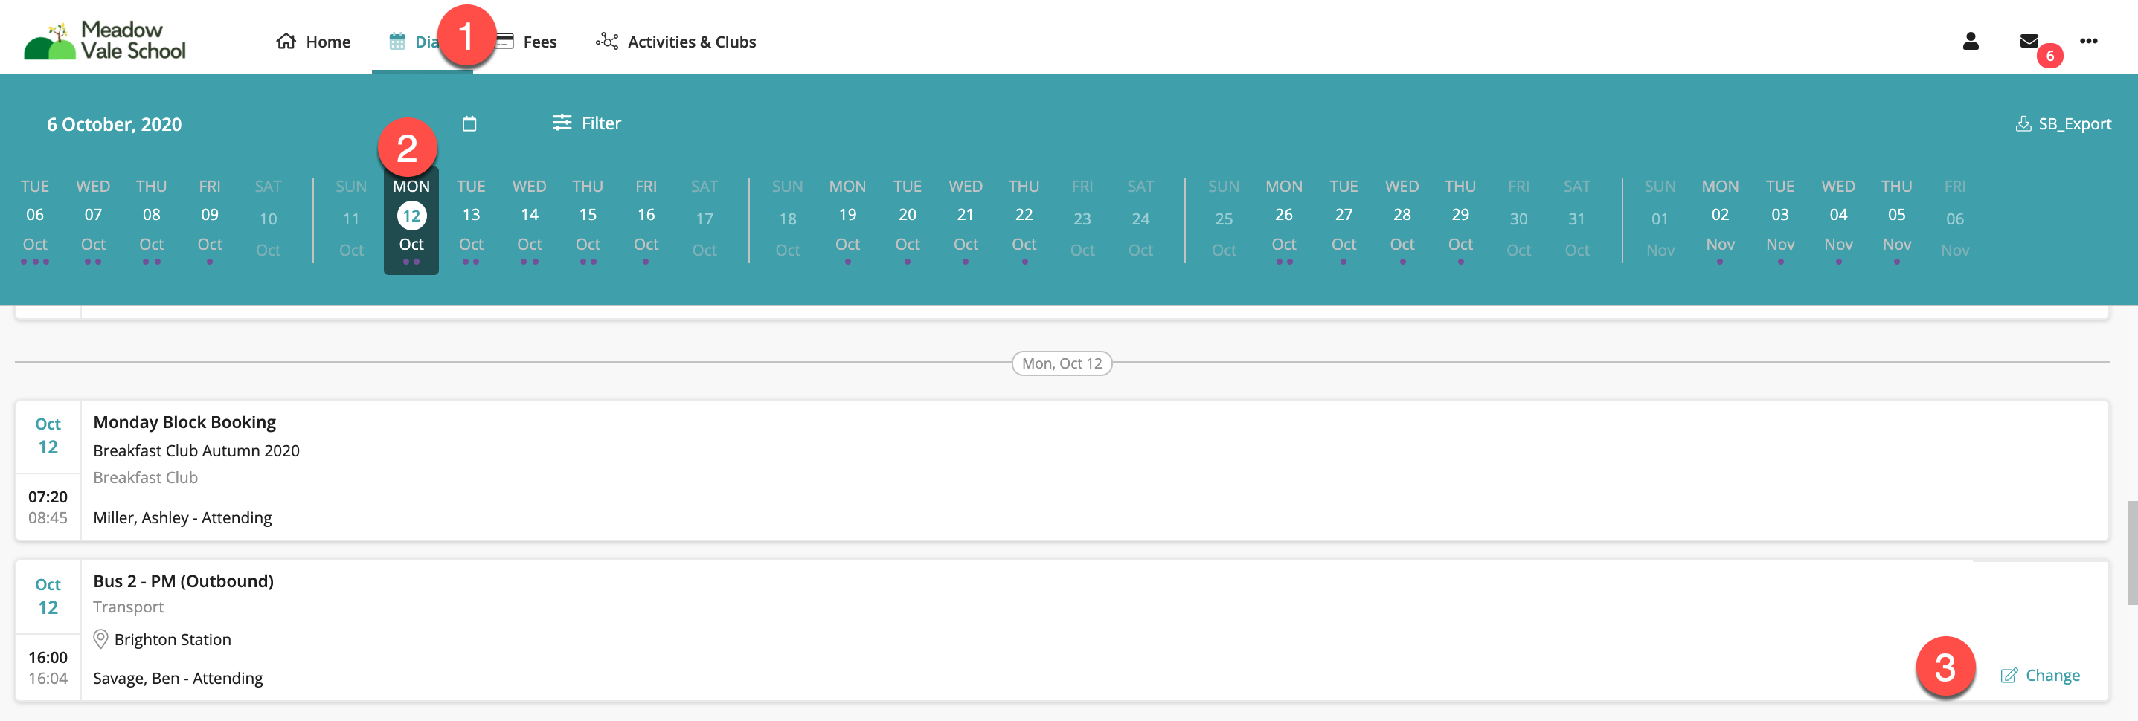Select Wednesday 28 October

1402,220
